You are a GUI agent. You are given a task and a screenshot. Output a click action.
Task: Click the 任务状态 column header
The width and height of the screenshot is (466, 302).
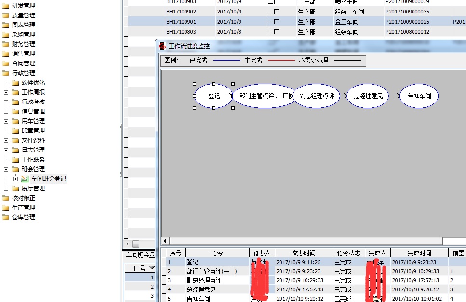(x=348, y=253)
